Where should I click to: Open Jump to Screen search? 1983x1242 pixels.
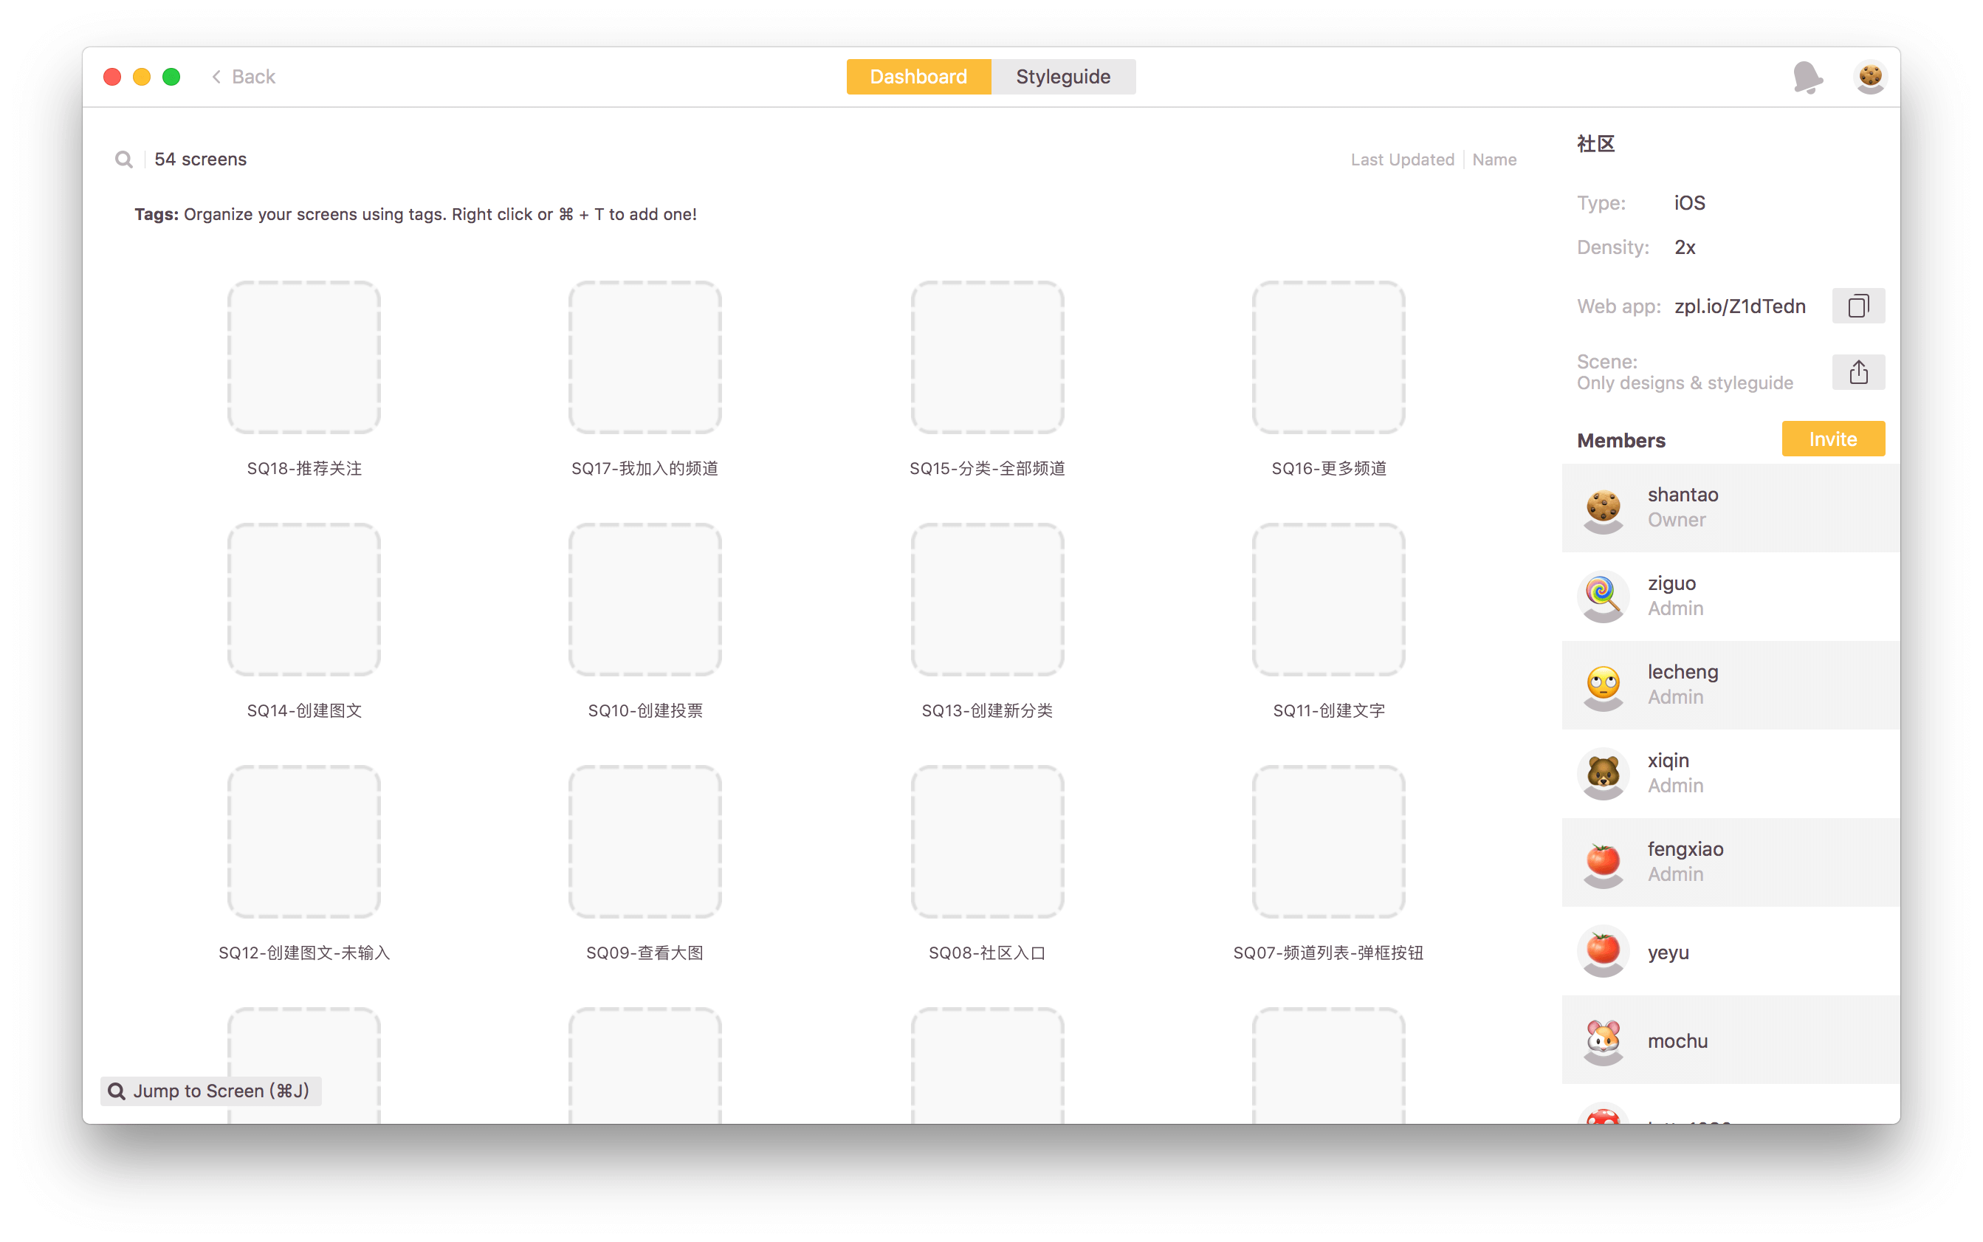click(211, 1090)
